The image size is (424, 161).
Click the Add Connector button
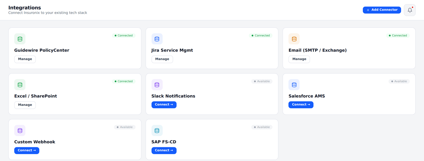[382, 10]
